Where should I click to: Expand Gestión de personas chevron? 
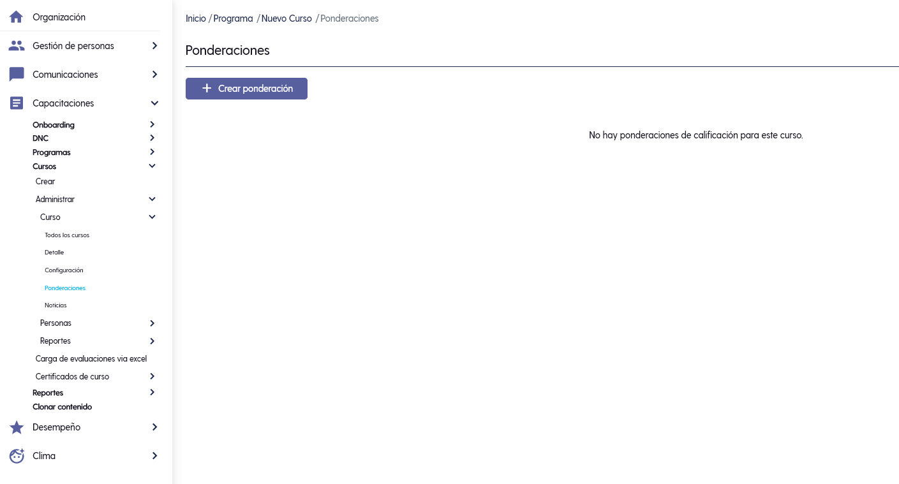point(154,46)
